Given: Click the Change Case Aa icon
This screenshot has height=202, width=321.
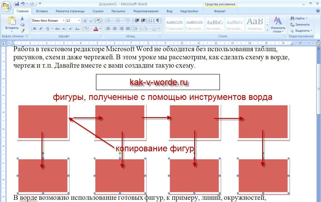Looking at the screenshot, I should 77,29.
